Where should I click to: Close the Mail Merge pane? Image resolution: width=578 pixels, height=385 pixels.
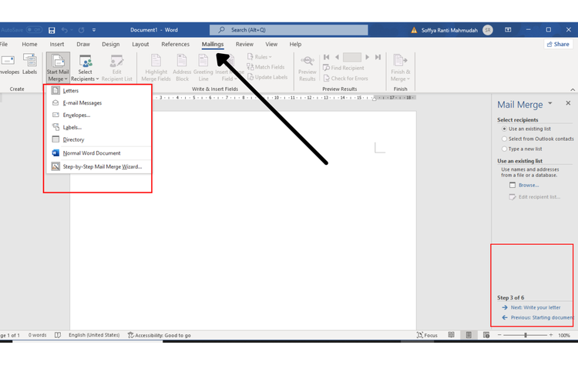(568, 103)
